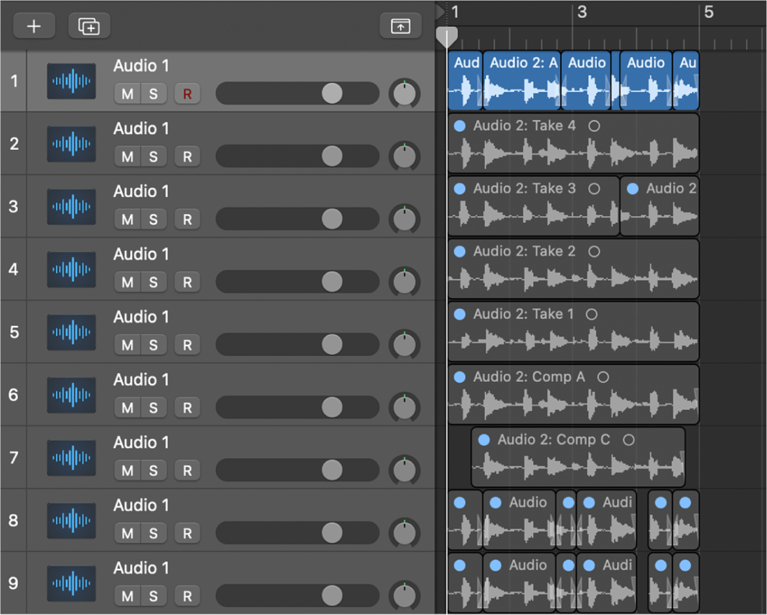Click bar 3 in the timeline ruler
The height and width of the screenshot is (615, 767).
(581, 12)
